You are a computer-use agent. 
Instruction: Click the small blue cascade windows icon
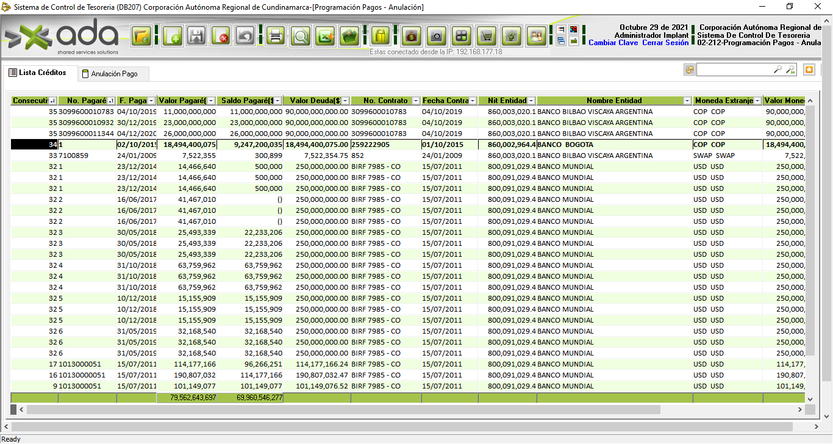pos(561,41)
